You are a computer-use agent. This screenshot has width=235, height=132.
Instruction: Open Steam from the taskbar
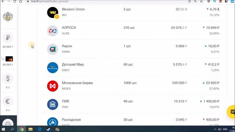pyautogui.click(x=48, y=129)
